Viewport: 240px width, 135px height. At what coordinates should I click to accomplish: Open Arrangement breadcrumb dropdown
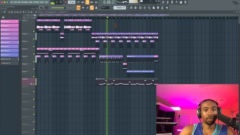click(51, 12)
